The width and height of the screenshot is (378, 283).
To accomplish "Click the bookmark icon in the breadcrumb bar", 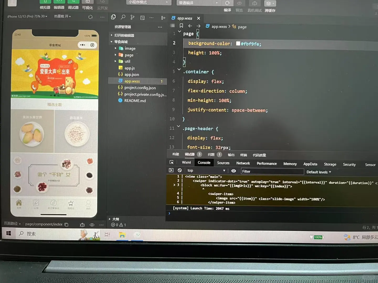I will click(x=181, y=26).
